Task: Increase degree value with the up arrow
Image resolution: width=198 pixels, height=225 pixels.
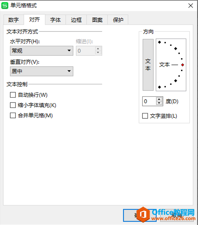Action: click(159, 99)
